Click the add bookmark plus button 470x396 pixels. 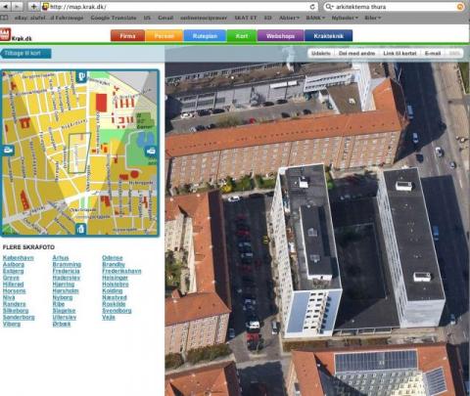coord(33,6)
